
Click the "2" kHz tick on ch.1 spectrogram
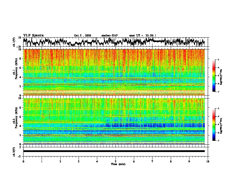[20, 86]
